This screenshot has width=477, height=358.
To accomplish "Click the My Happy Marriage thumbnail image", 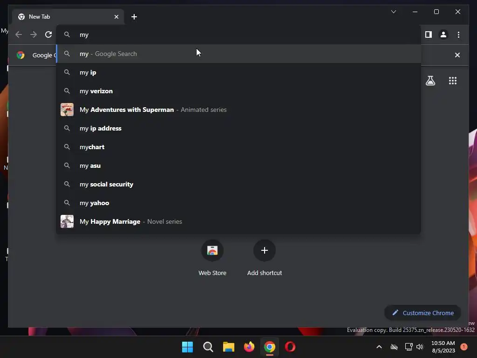I will (67, 221).
